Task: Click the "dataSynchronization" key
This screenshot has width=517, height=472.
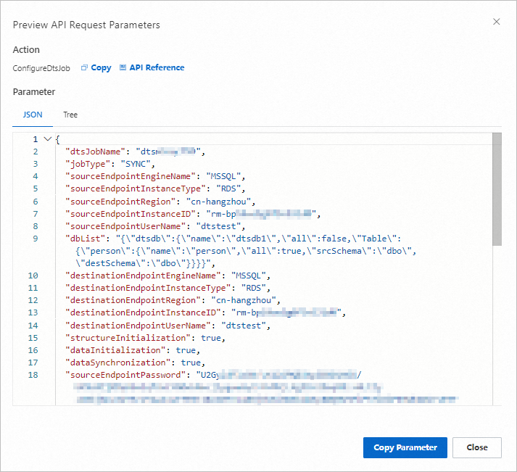Action: tap(118, 363)
